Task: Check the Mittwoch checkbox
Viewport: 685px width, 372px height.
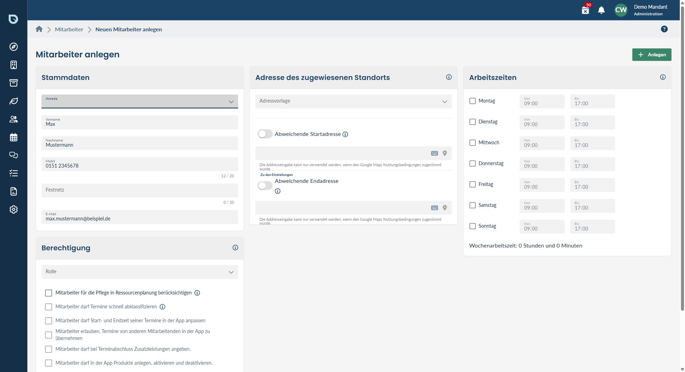Action: 473,143
